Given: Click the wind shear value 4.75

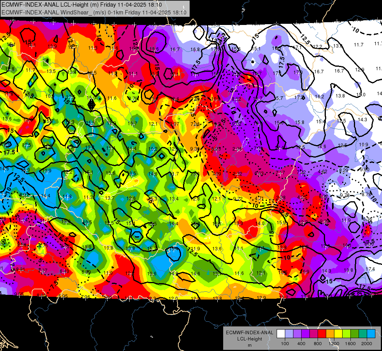Looking at the screenshot, I should pyautogui.click(x=43, y=245).
